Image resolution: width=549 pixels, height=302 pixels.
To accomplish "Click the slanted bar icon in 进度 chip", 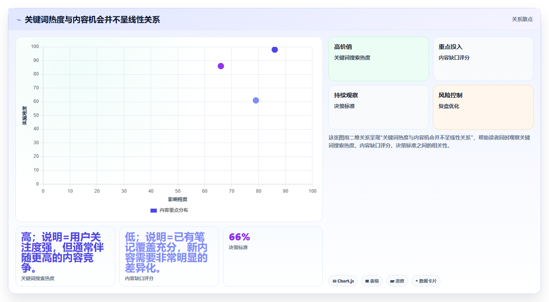I will pyautogui.click(x=392, y=281).
